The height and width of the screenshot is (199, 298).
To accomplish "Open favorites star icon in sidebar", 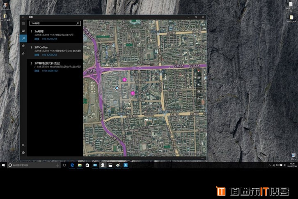I will (x=23, y=53).
